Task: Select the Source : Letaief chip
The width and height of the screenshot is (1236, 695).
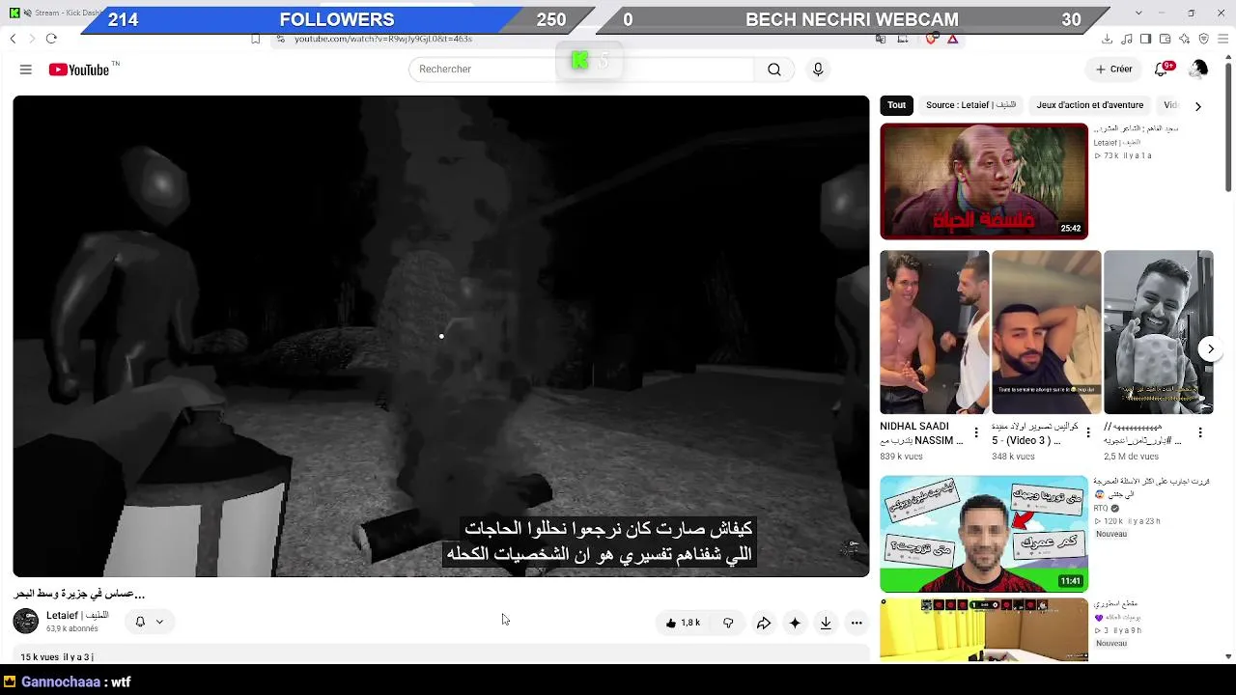Action: [x=970, y=105]
